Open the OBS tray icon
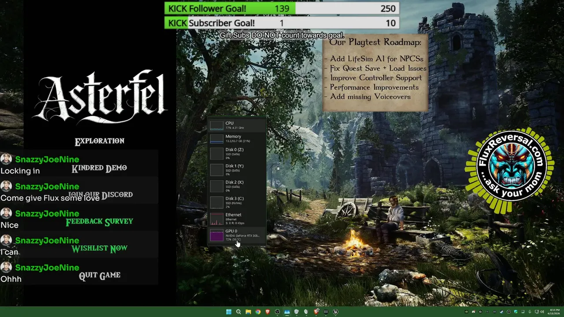The height and width of the screenshot is (317, 564). point(508,312)
